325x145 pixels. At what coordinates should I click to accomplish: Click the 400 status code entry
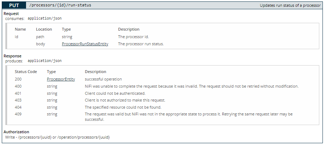[x=18, y=86]
